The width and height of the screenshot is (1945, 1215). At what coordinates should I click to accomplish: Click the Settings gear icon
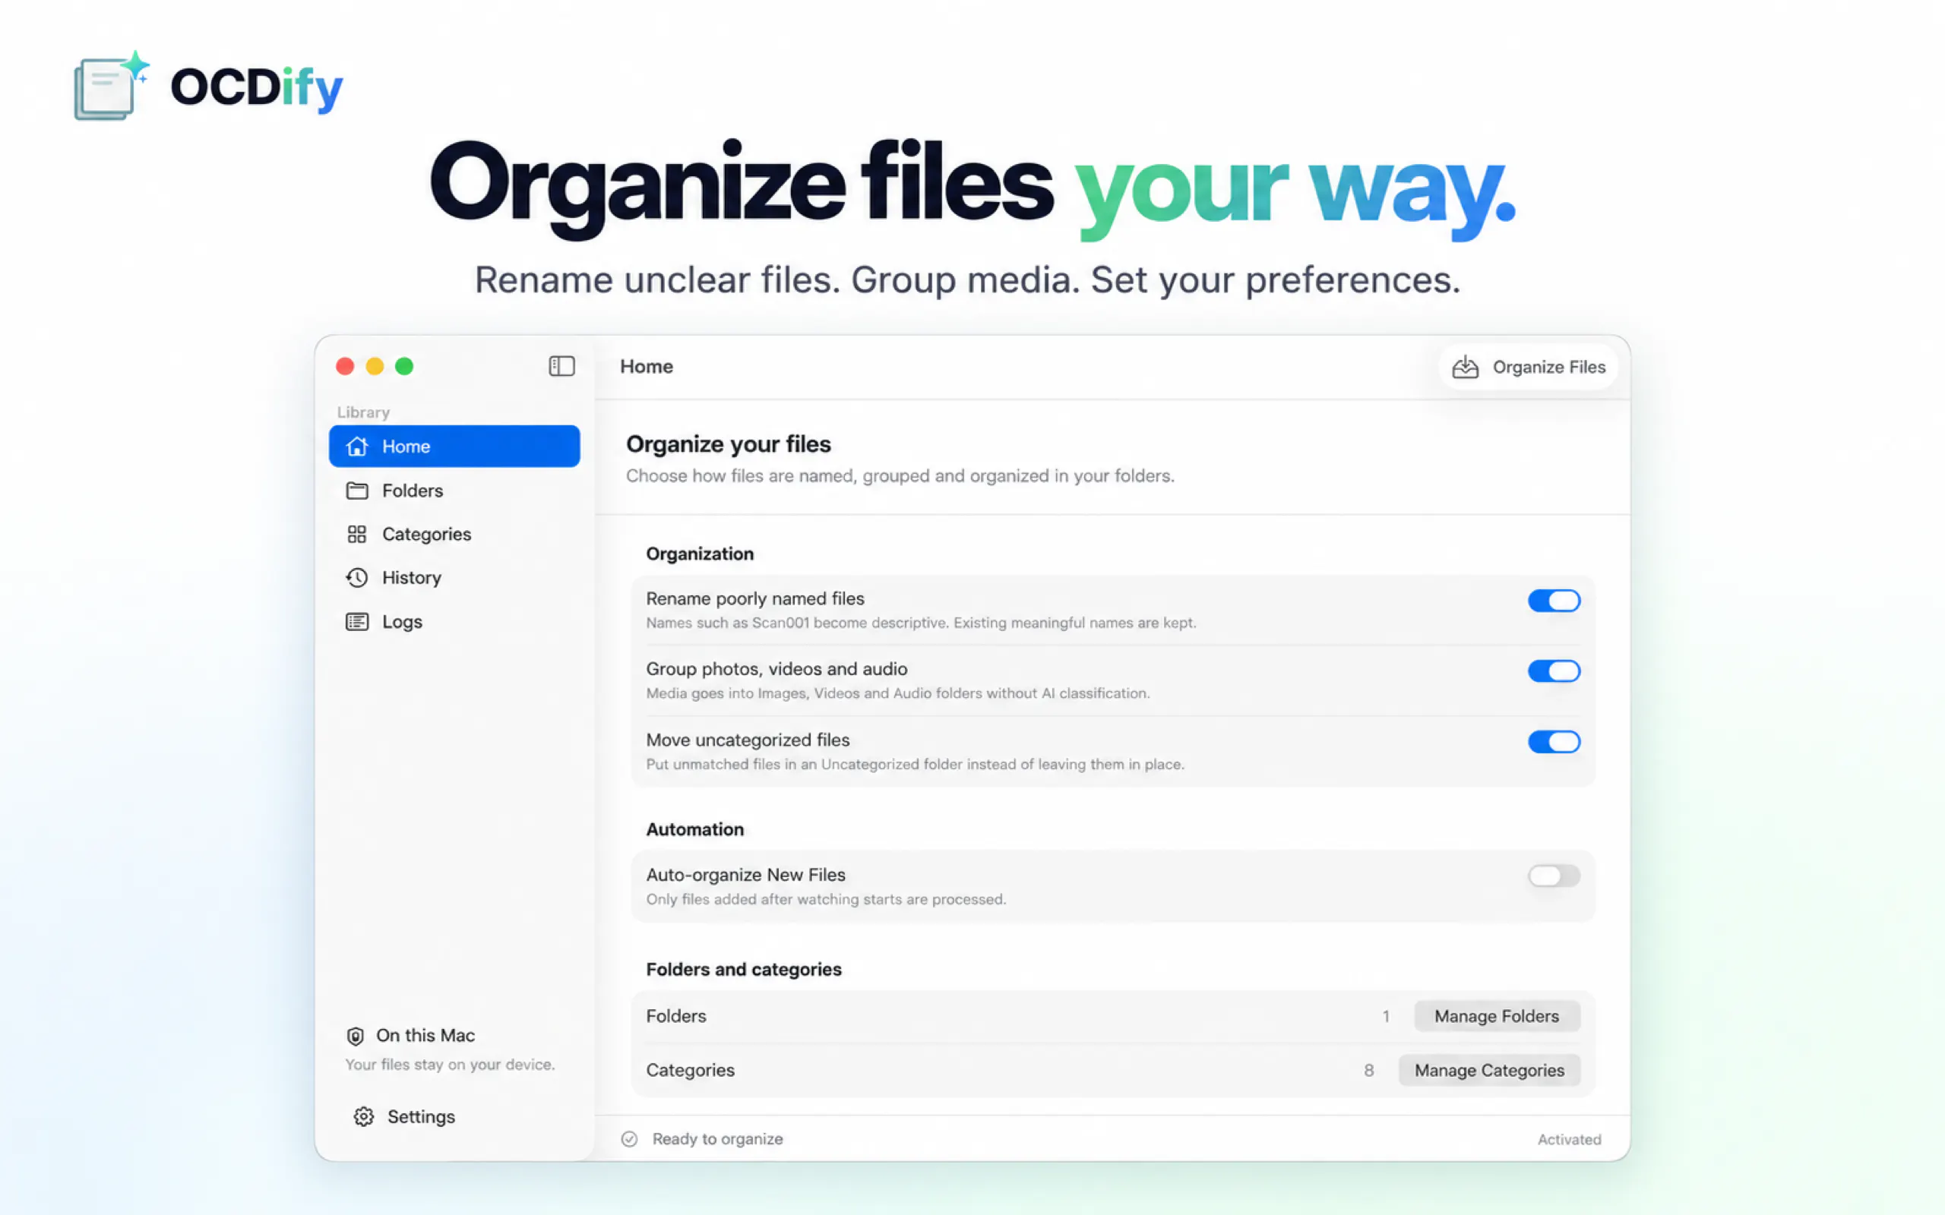pyautogui.click(x=364, y=1117)
